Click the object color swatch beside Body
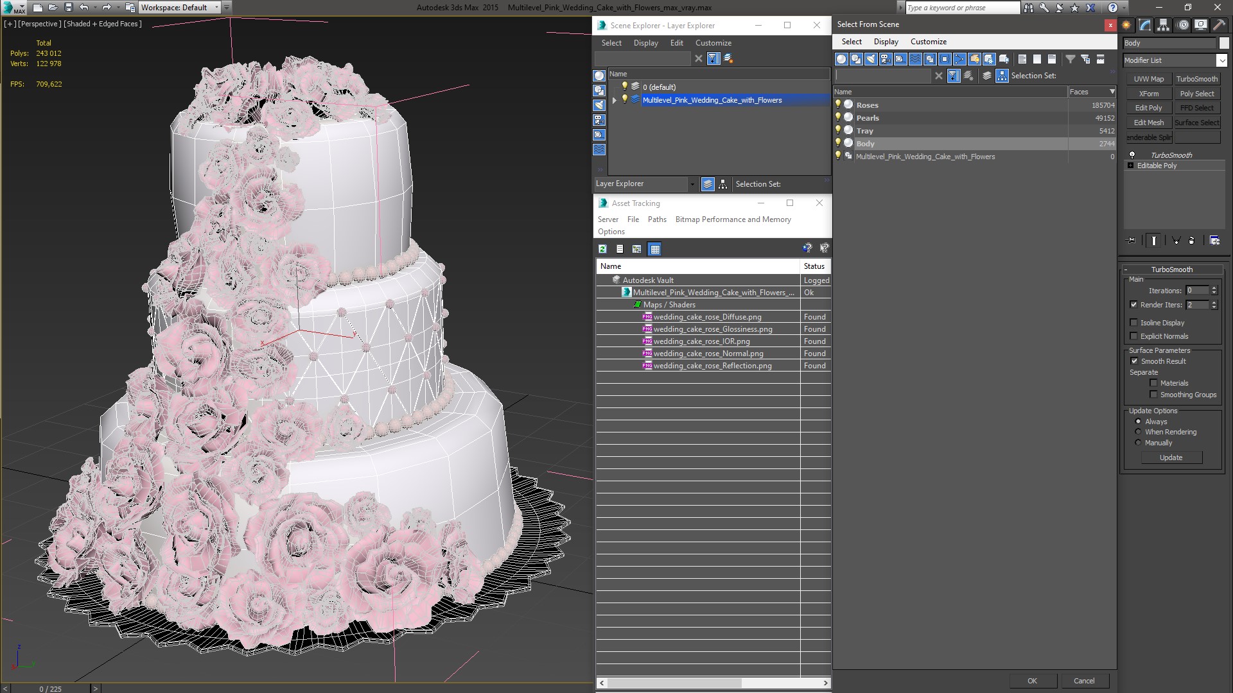Viewport: 1233px width, 693px height. tap(1223, 43)
